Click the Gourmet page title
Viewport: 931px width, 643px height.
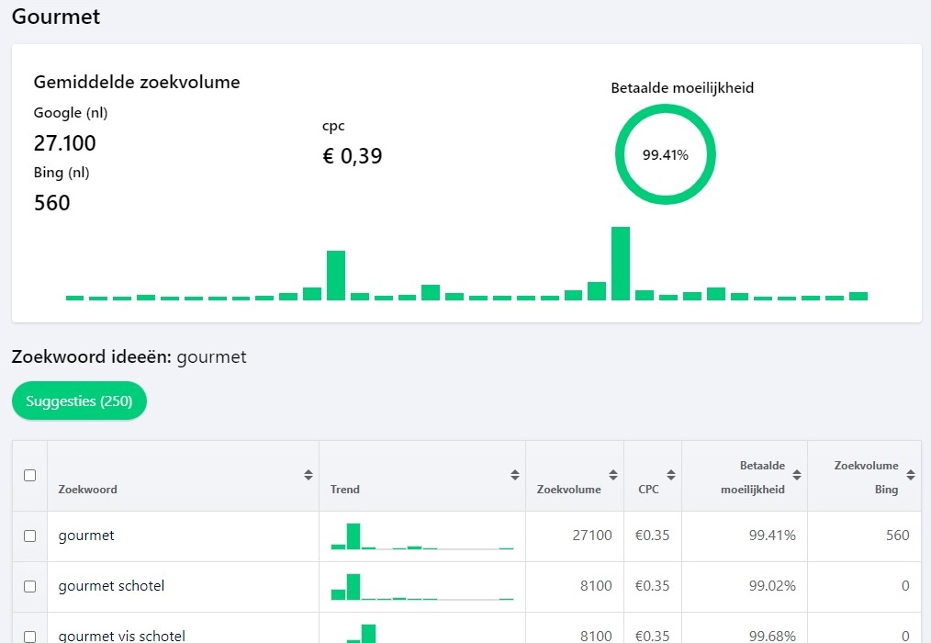56,17
